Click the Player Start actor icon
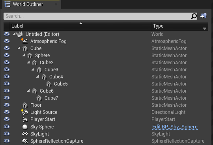The height and width of the screenshot is (145, 213). pyautogui.click(x=25, y=119)
